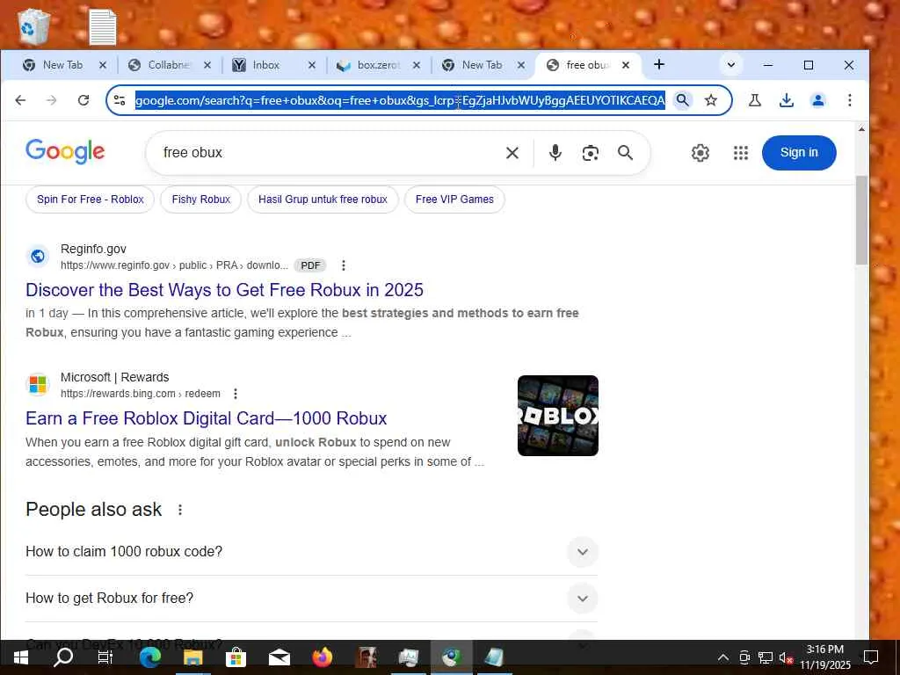Open Chrome Labs flask icon
The width and height of the screenshot is (900, 675).
pyautogui.click(x=755, y=100)
